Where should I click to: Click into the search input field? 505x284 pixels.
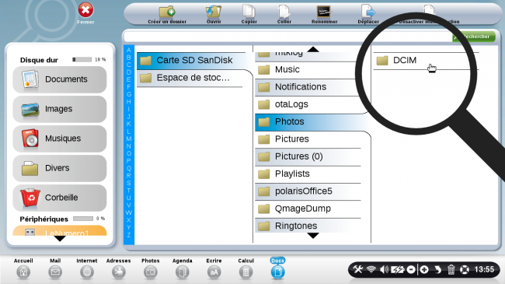click(288, 37)
